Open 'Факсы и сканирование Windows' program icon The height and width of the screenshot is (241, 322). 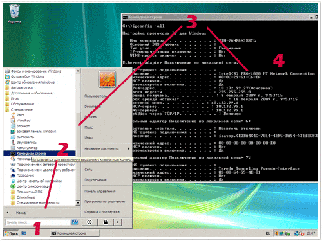coord(33,71)
